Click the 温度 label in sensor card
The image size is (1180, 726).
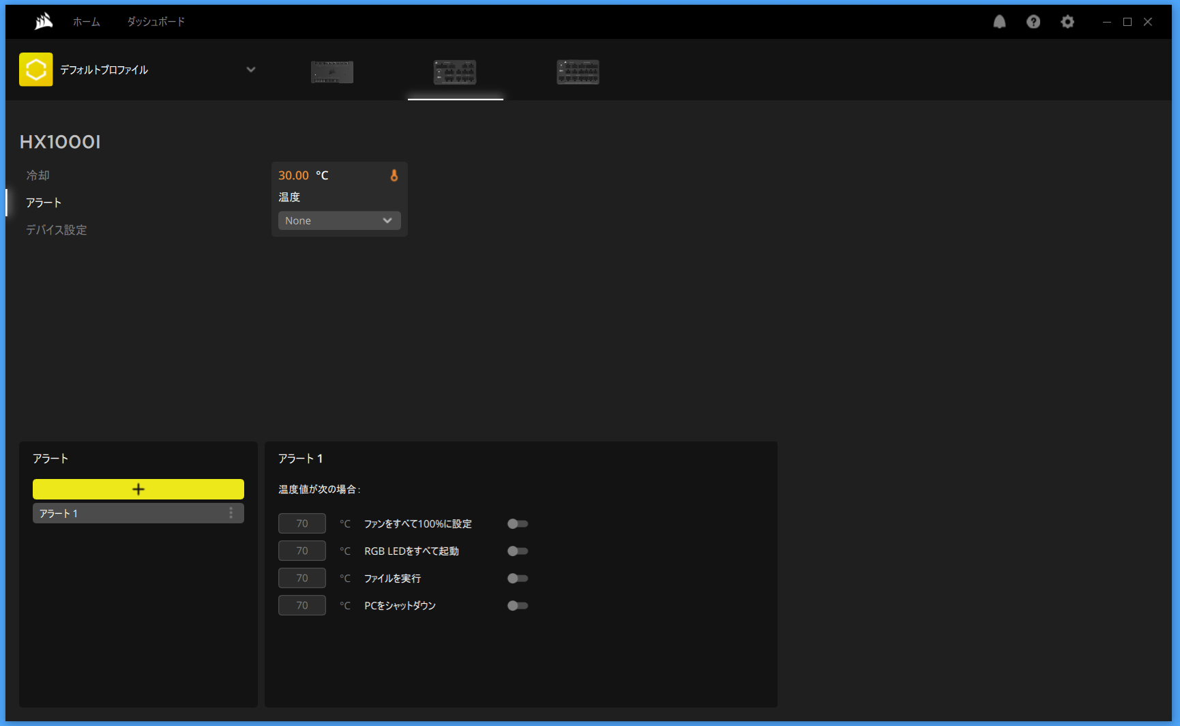[x=289, y=197]
